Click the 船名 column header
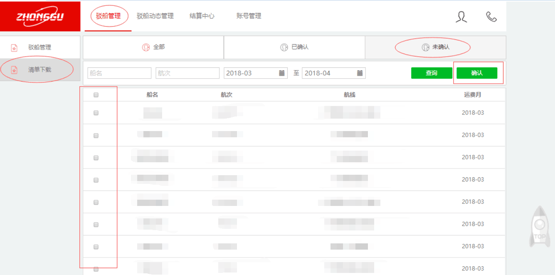Image resolution: width=555 pixels, height=275 pixels. click(x=152, y=95)
